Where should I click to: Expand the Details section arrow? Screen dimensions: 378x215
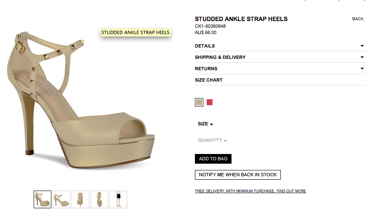362,46
